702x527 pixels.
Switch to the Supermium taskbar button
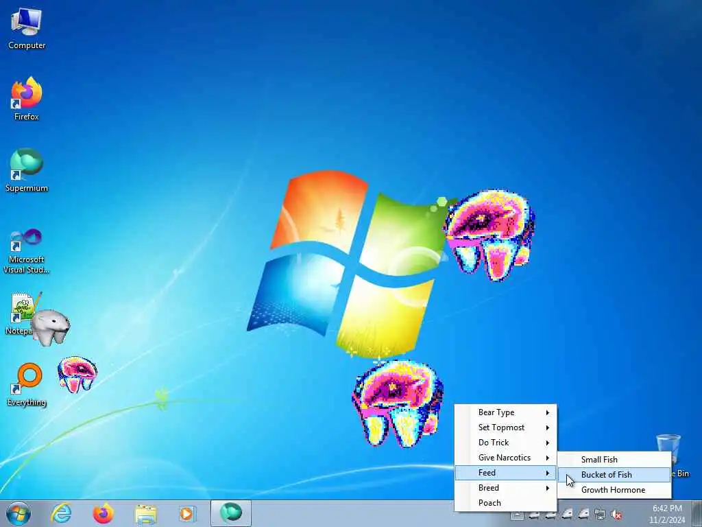(x=231, y=513)
